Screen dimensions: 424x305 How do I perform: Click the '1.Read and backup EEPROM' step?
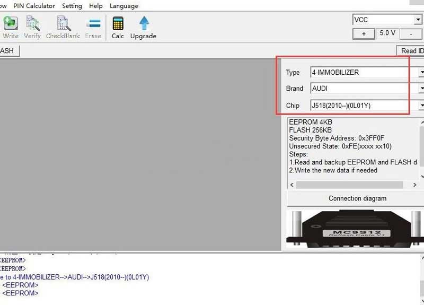(x=353, y=162)
